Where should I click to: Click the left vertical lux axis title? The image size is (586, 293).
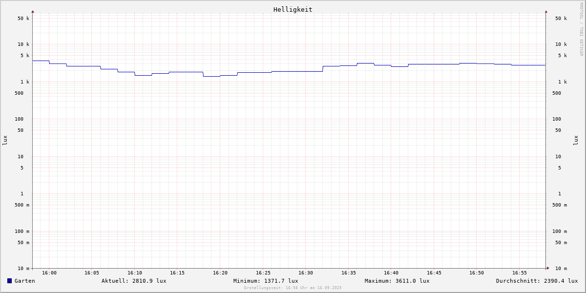5,140
